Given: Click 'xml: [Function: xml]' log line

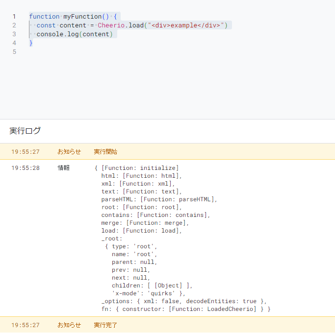Looking at the screenshot, I should pos(138,184).
